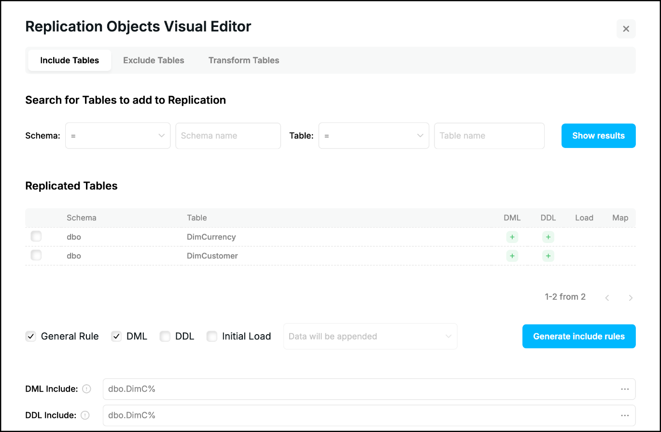
Task: Click the info icon beside DDL Include
Action: 85,415
